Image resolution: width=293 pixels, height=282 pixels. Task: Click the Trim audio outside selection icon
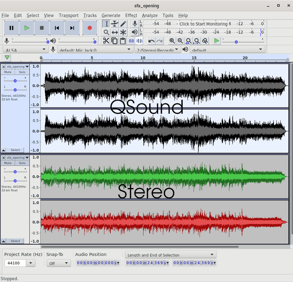click(x=131, y=41)
